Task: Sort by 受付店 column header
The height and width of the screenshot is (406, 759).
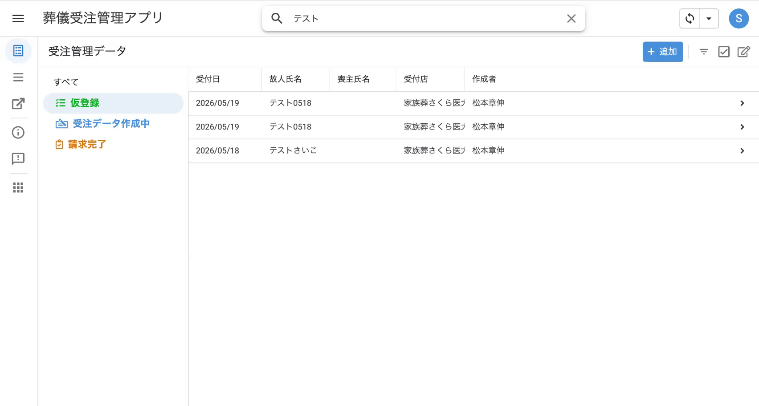Action: [416, 79]
